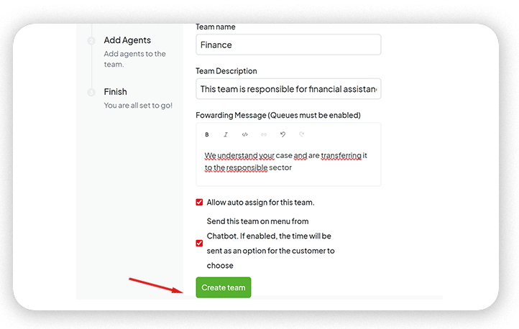Redo the edit in the message editor
Image resolution: width=519 pixels, height=329 pixels.
302,134
